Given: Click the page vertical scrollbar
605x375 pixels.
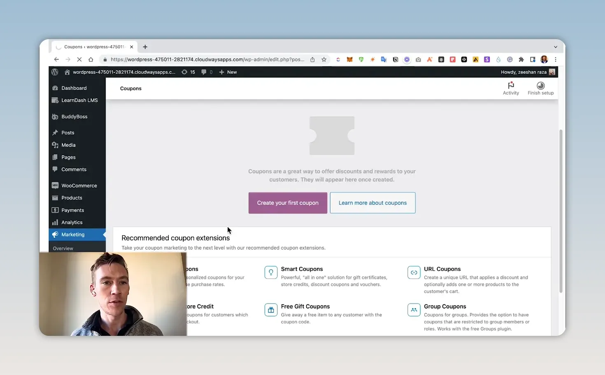Looking at the screenshot, I should coord(561,211).
